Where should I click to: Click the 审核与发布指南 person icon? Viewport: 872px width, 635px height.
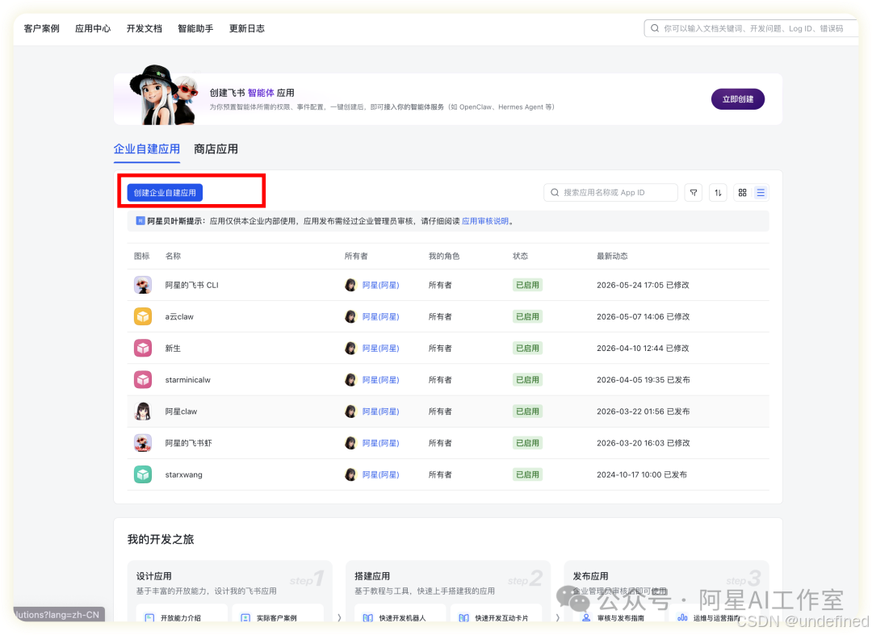click(586, 618)
